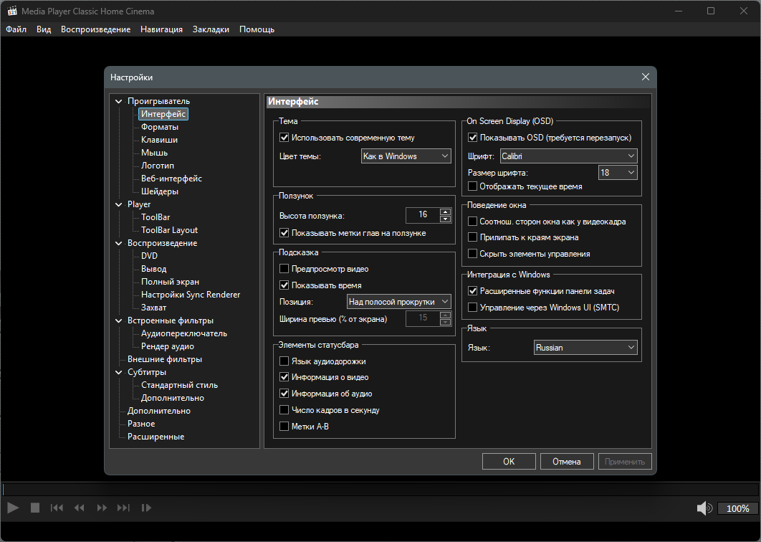Collapse the Проигрыватель tree node
The height and width of the screenshot is (542, 761).
(118, 101)
